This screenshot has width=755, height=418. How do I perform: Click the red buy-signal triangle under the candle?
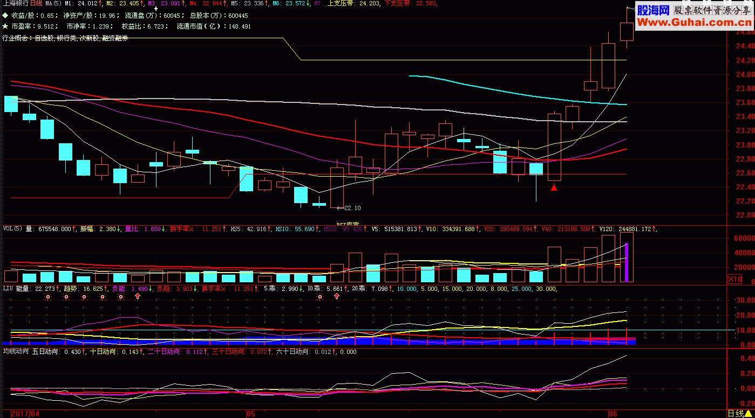[x=554, y=187]
